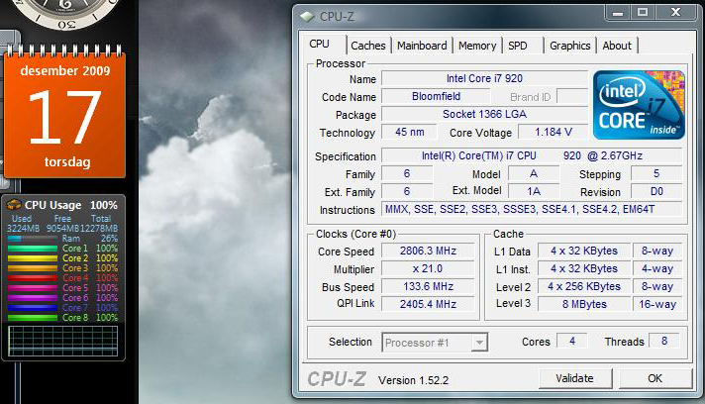
Task: Open the Caches tab
Action: (367, 46)
